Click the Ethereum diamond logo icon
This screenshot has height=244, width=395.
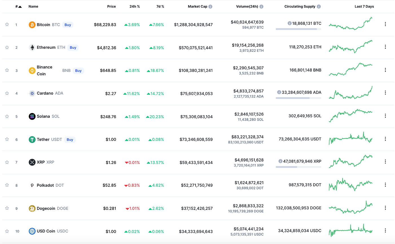32,48
